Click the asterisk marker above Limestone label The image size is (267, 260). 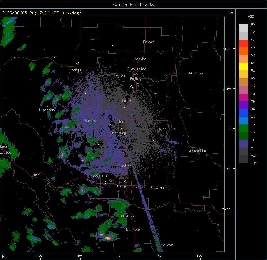tap(47, 107)
